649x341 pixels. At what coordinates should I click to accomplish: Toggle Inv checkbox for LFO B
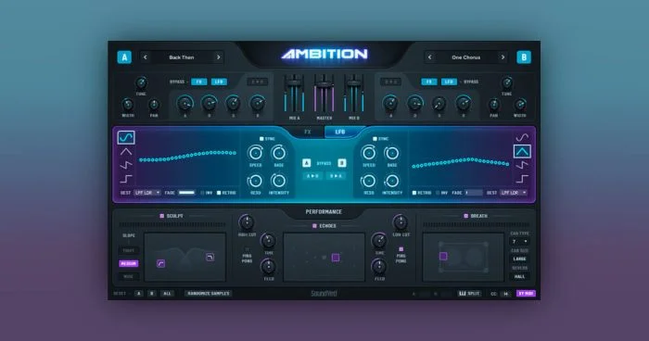438,193
